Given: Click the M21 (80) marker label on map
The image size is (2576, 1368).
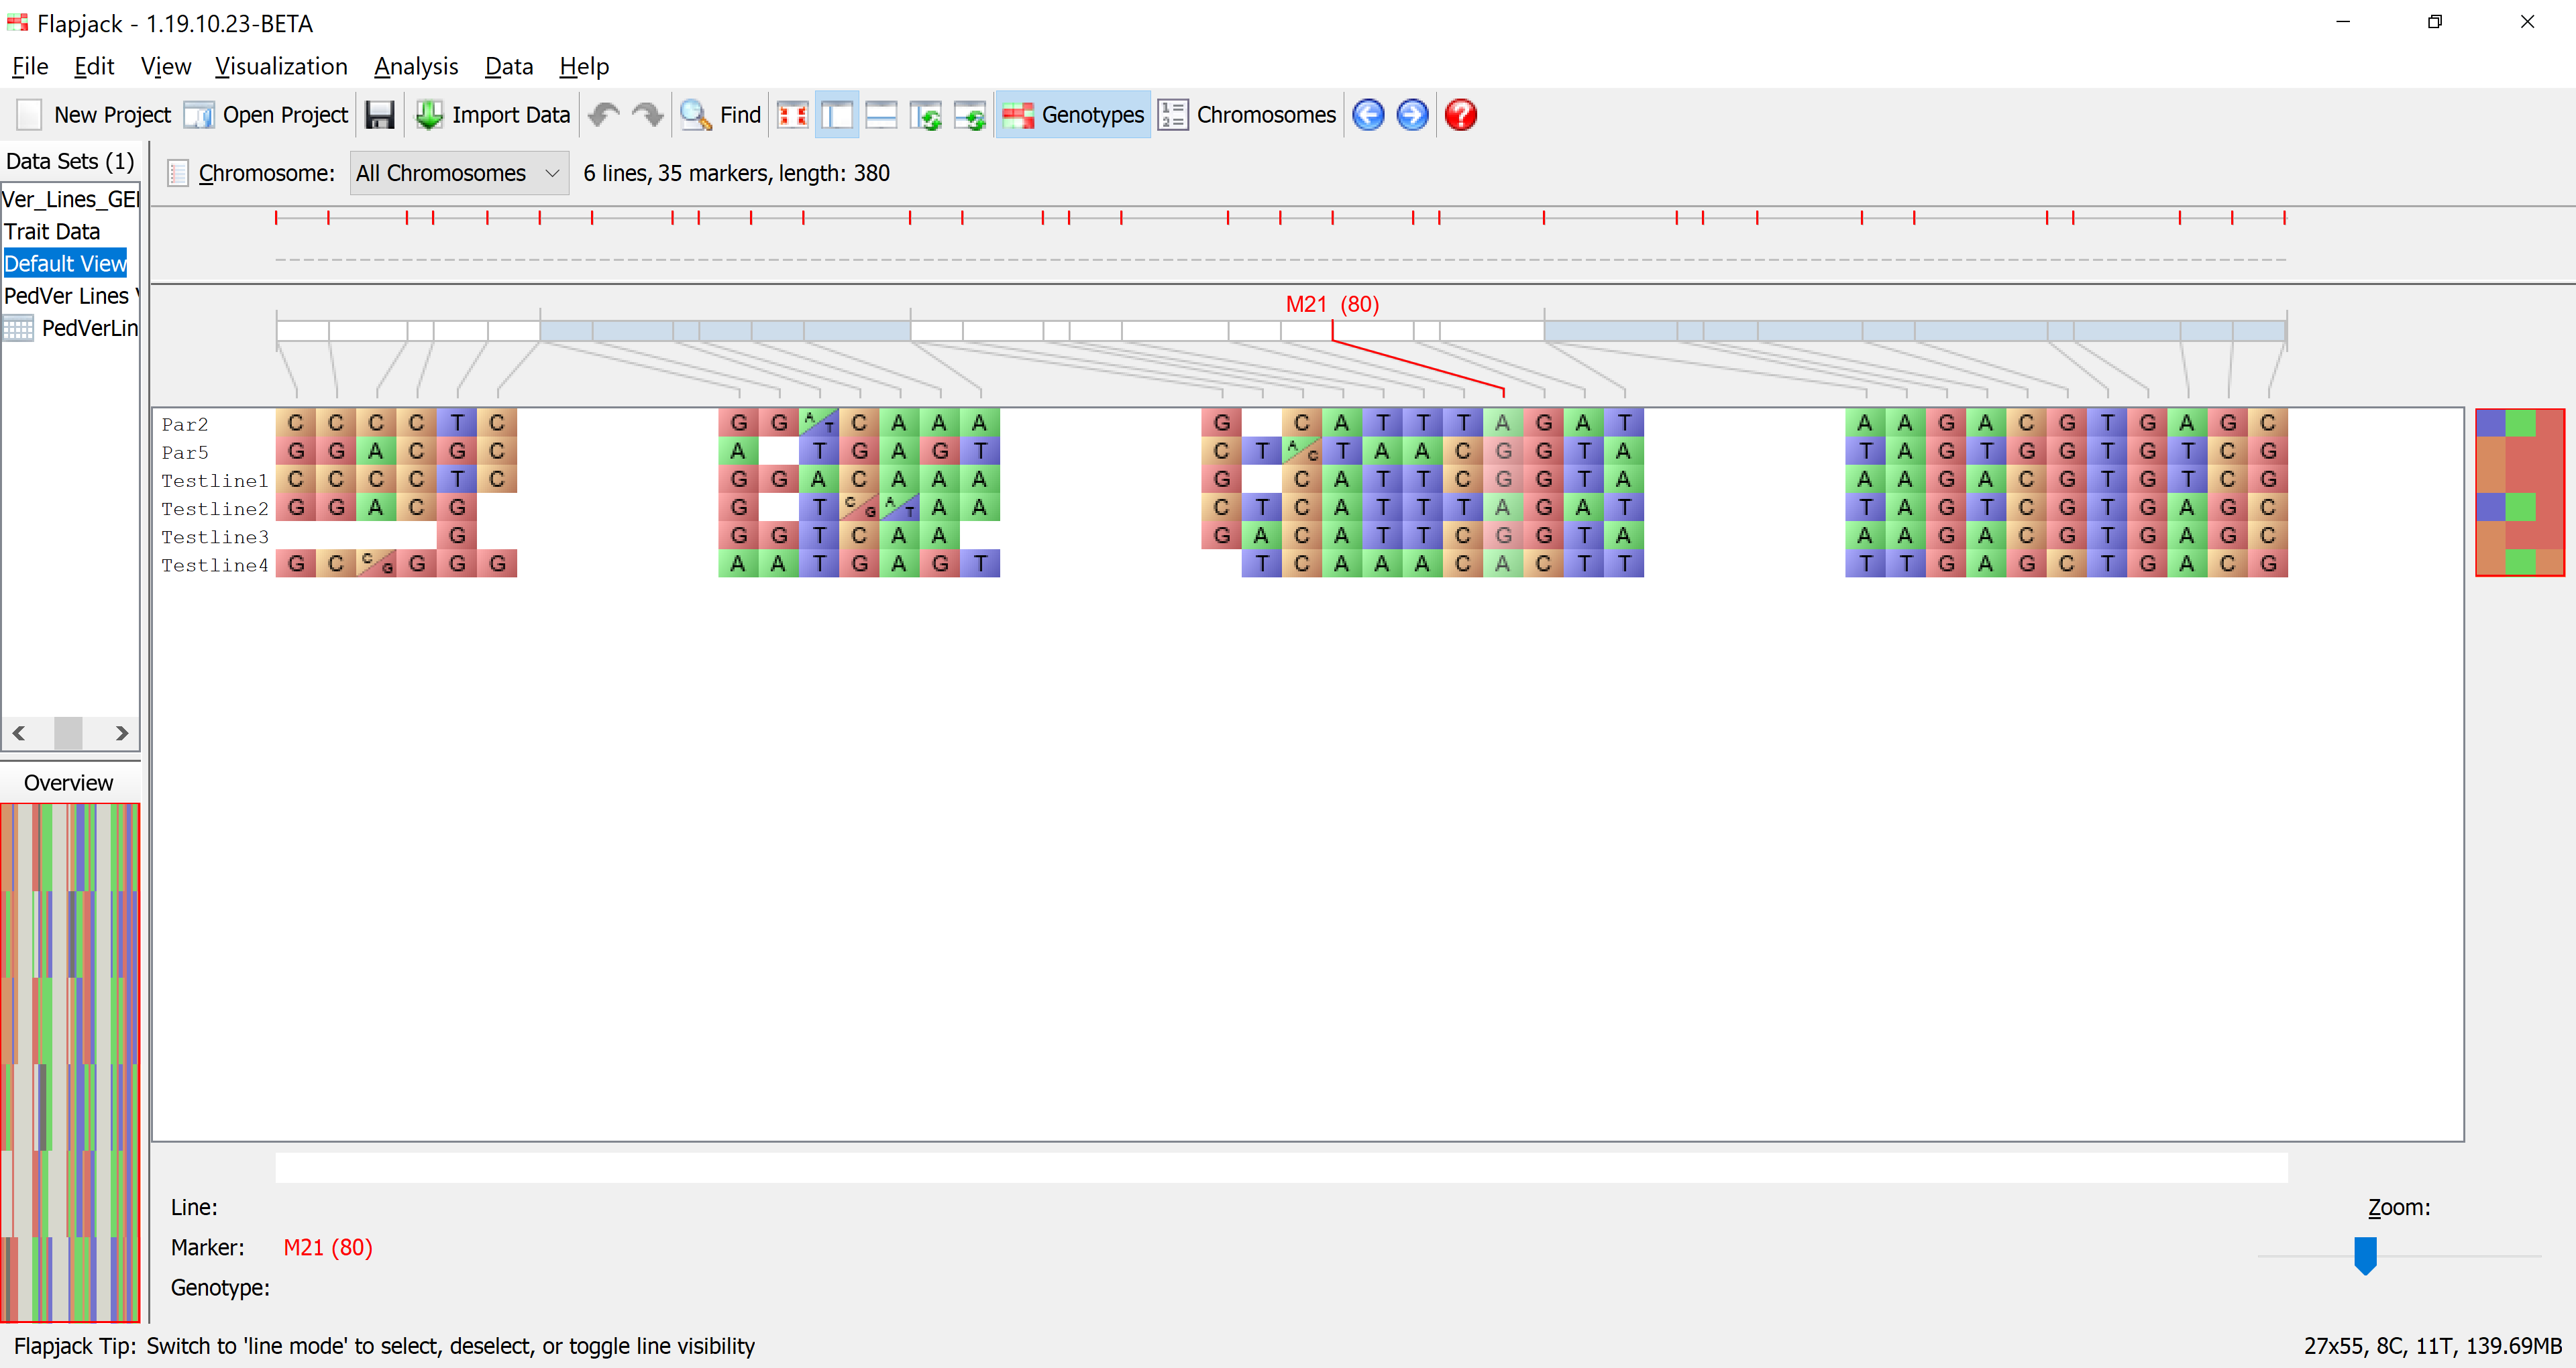Looking at the screenshot, I should [1332, 304].
